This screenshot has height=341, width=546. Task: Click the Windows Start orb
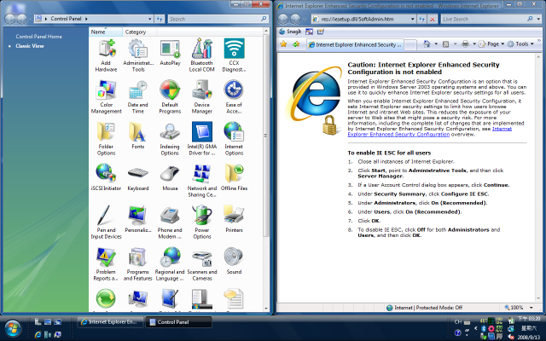point(13,328)
